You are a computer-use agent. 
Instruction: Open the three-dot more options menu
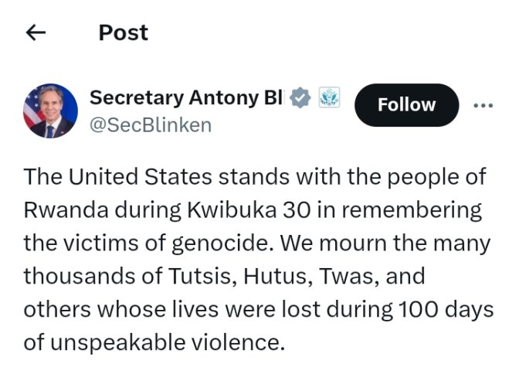[x=483, y=105]
